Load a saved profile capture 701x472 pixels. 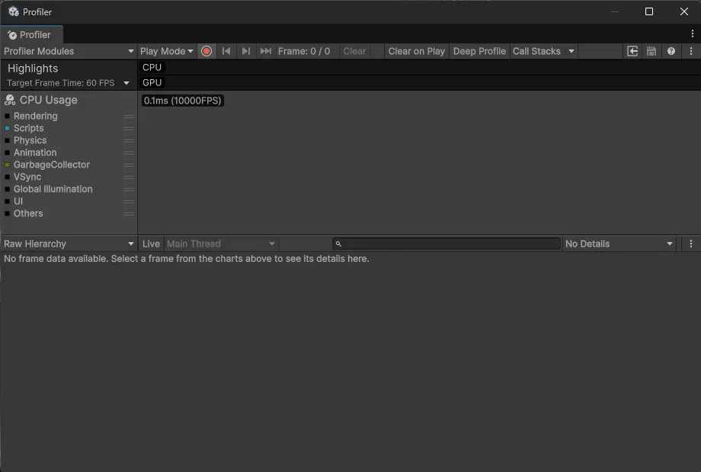(x=632, y=51)
